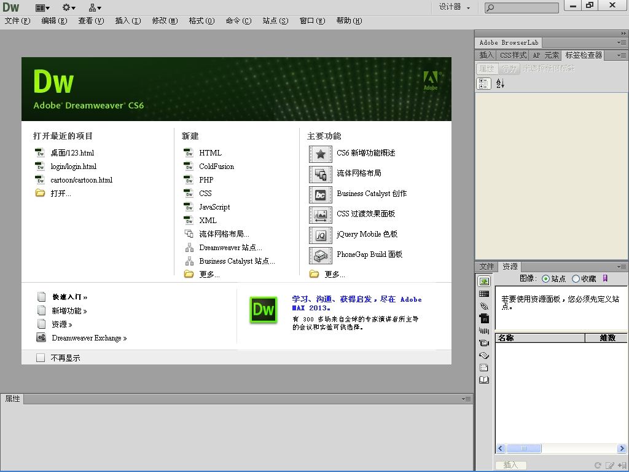The height and width of the screenshot is (472, 629).
Task: Open the Layout dropdown in title bar
Action: tap(42, 7)
